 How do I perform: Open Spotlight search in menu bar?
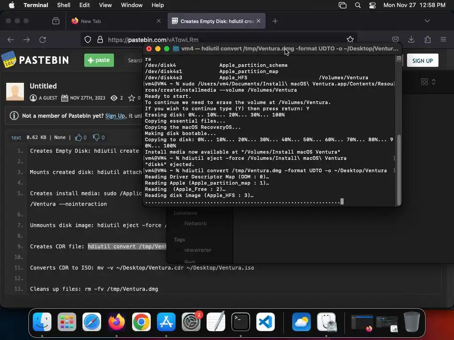pos(358,5)
